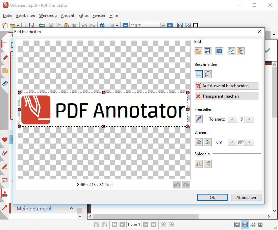Viewport: 278px width, 230px height.
Task: Open the Werkzeug menu
Action: click(47, 16)
